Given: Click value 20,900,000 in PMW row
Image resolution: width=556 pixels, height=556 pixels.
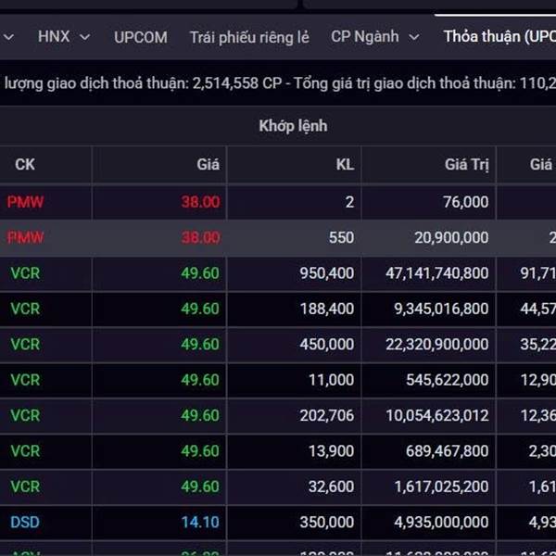Looking at the screenshot, I should tap(451, 237).
